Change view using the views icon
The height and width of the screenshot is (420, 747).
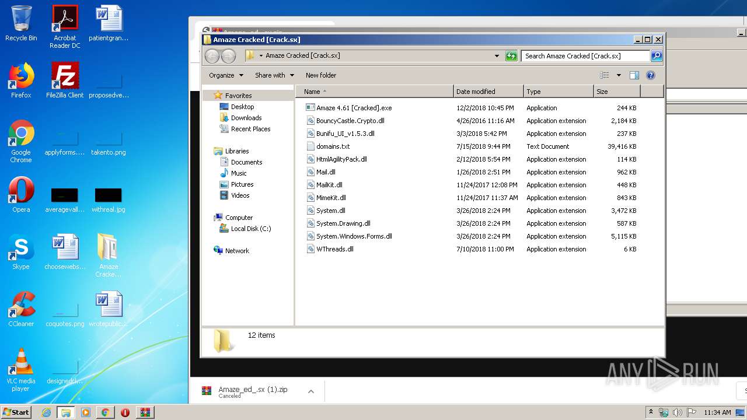tap(604, 75)
